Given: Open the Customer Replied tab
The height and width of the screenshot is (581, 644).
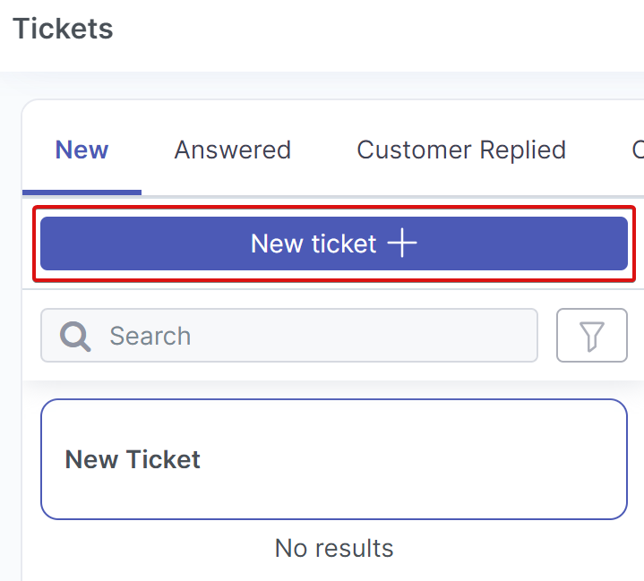Looking at the screenshot, I should [461, 150].
